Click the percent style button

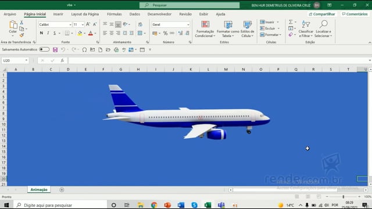[165, 33]
